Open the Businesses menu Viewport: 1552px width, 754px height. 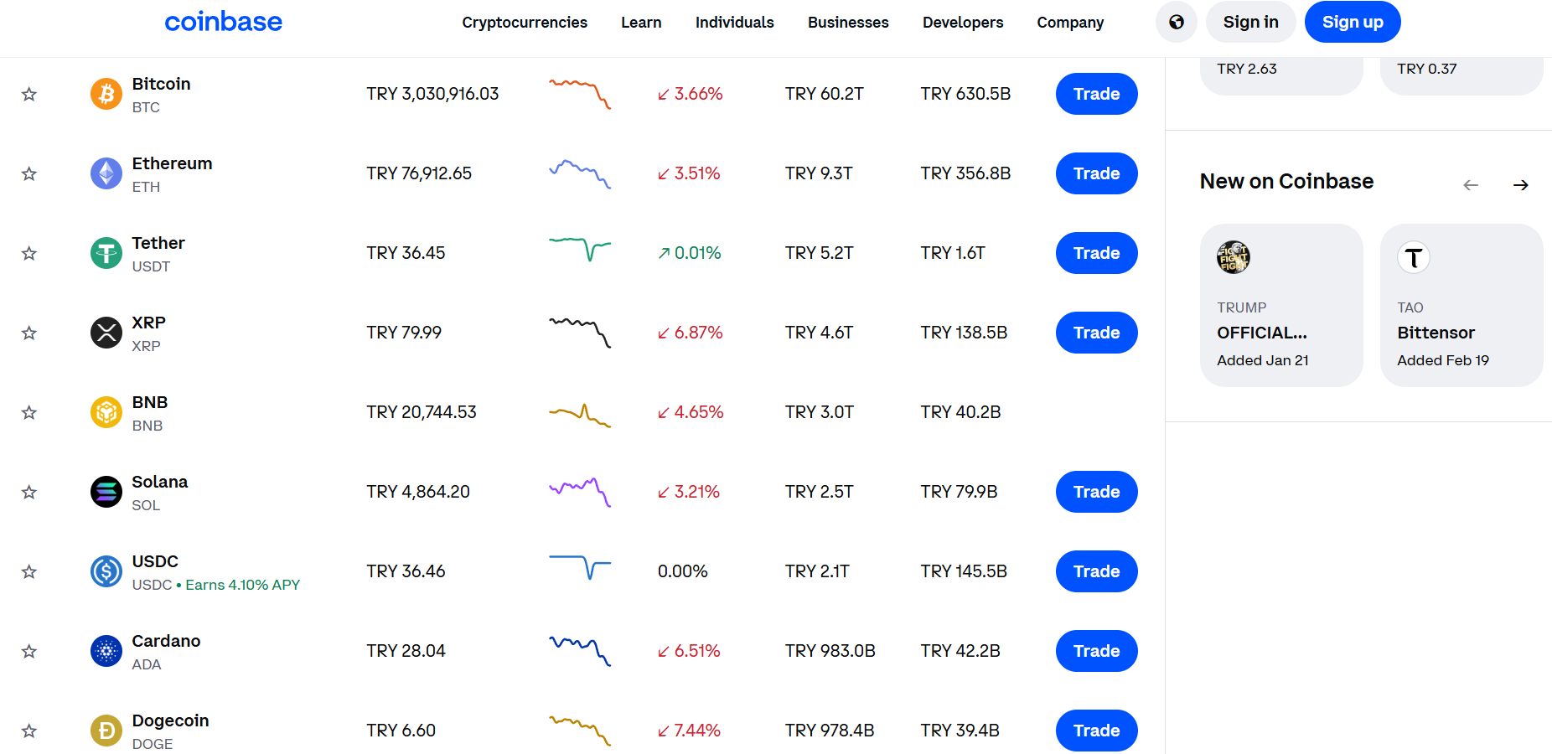(848, 23)
